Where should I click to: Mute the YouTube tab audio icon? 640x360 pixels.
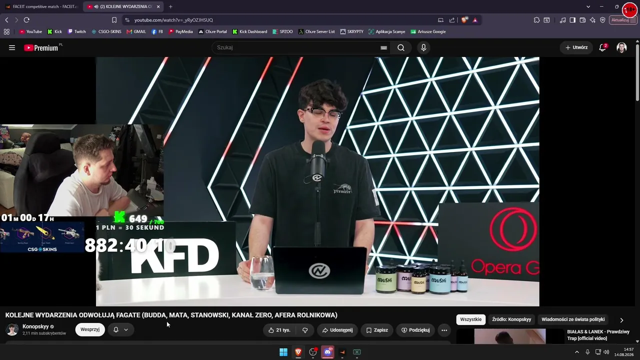pos(96,6)
